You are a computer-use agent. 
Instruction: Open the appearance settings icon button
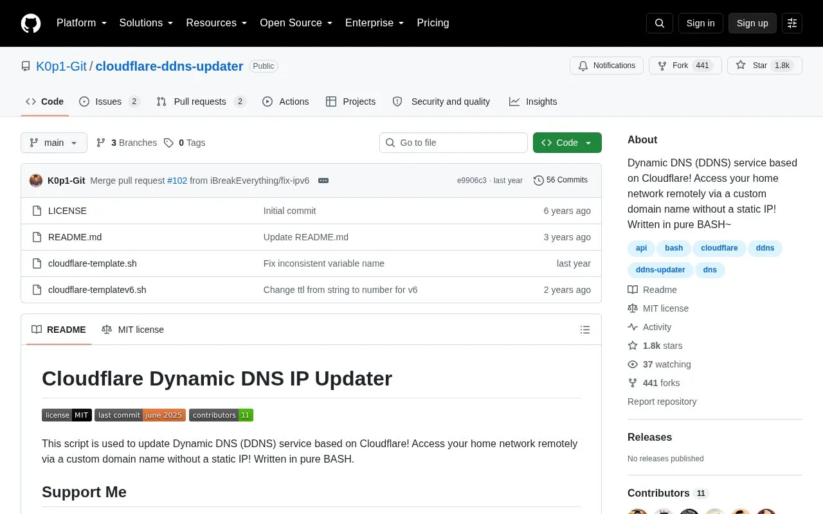(792, 23)
